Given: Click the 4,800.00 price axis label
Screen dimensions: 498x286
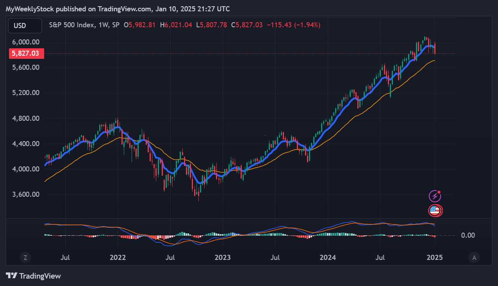Looking at the screenshot, I should [27, 118].
